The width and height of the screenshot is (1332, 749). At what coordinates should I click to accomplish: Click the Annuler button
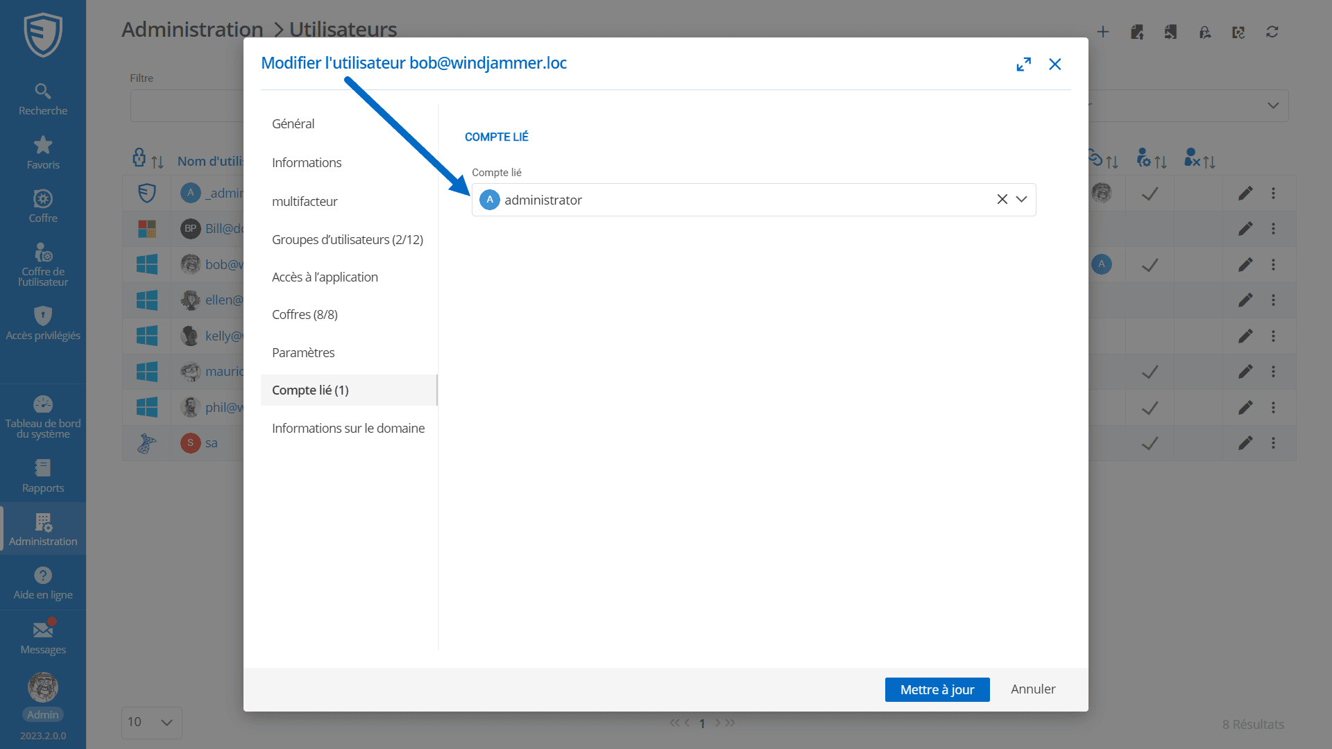point(1032,689)
